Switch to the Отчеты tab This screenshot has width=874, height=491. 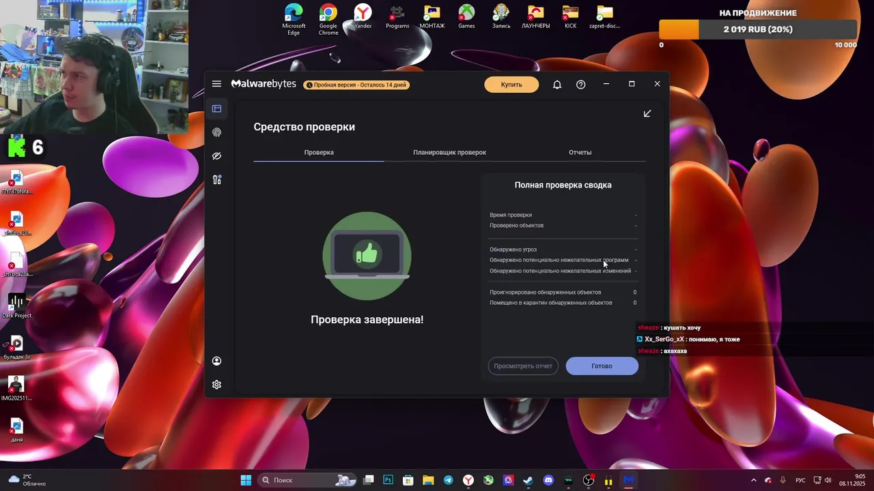[x=580, y=152]
